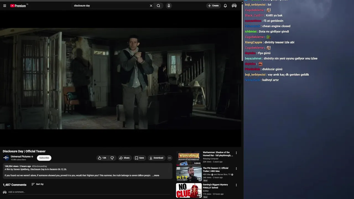Viewport: 354px width, 199px height.
Task: Click chat message 'chean engine closed'
Action: click(x=276, y=26)
